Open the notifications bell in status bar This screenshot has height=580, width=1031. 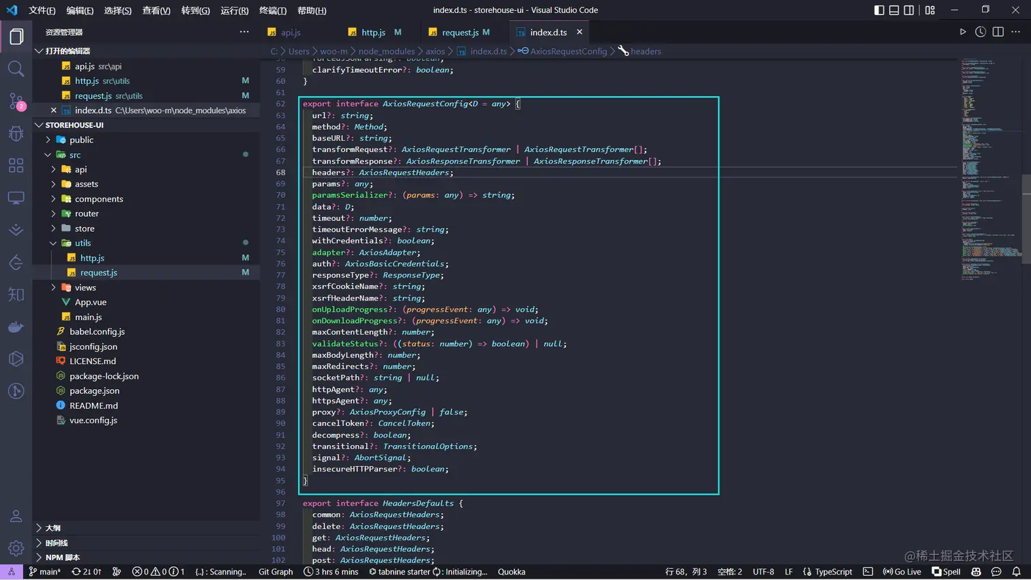pos(1016,572)
